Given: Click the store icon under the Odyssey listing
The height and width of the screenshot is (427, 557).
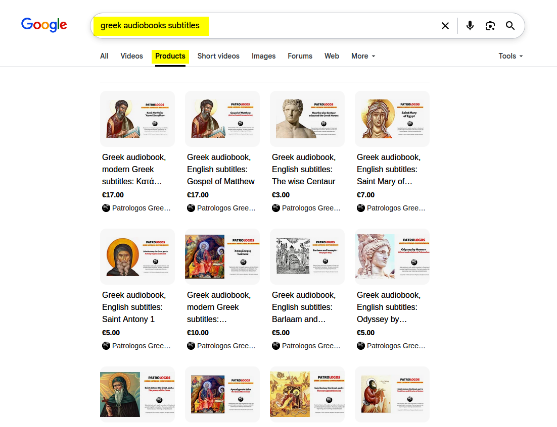Looking at the screenshot, I should click(360, 345).
